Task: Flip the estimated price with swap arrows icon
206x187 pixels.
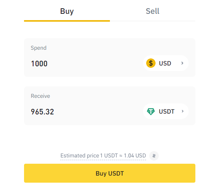Action: tap(154, 156)
